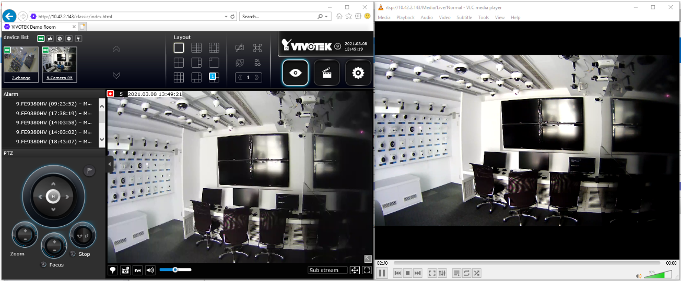Screen dimensions: 681x282
Task: Mute the camera audio speaker icon
Action: tap(150, 270)
